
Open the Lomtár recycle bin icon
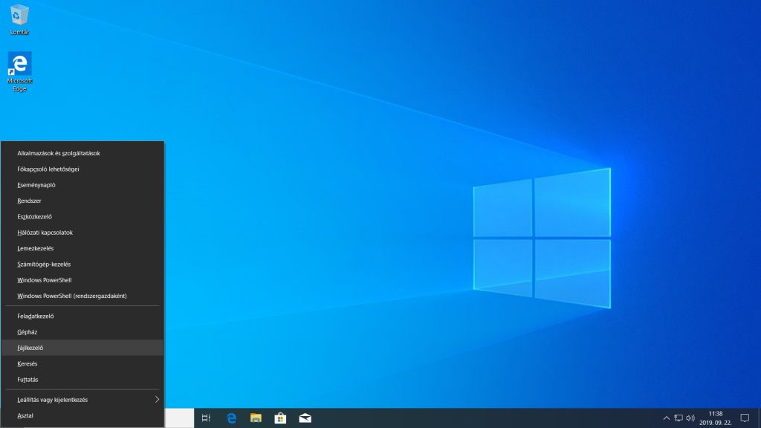pyautogui.click(x=19, y=19)
